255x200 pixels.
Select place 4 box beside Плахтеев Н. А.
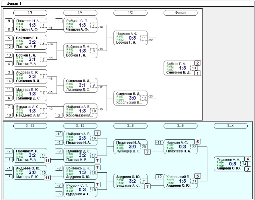[x=248, y=159]
